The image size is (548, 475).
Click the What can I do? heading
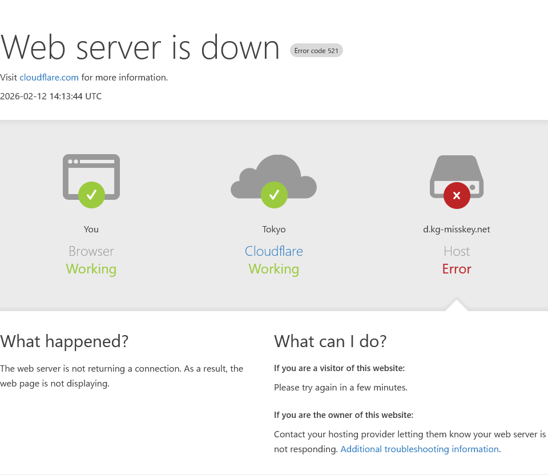(331, 341)
